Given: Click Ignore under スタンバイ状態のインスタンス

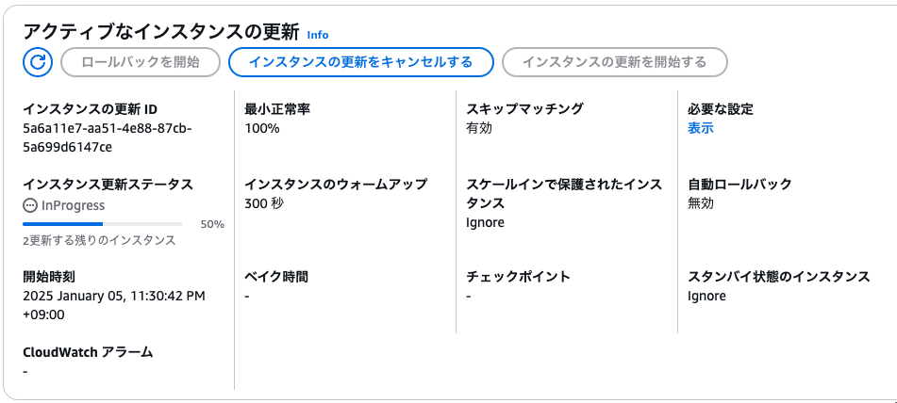Looking at the screenshot, I should pos(706,297).
